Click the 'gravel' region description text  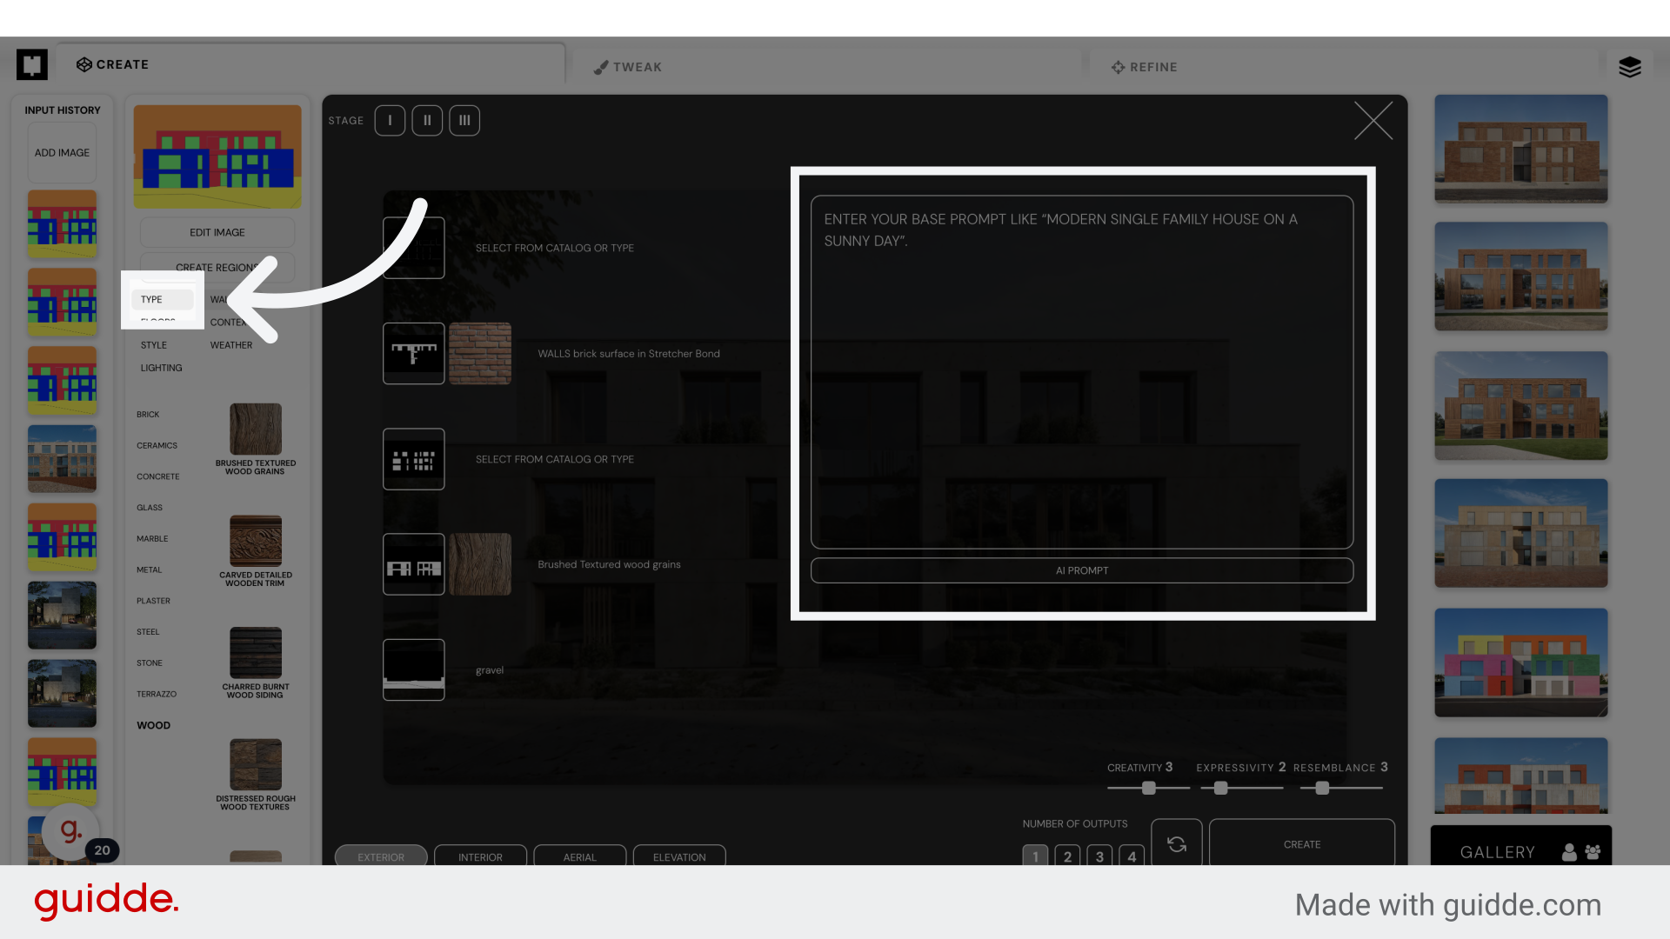490,670
